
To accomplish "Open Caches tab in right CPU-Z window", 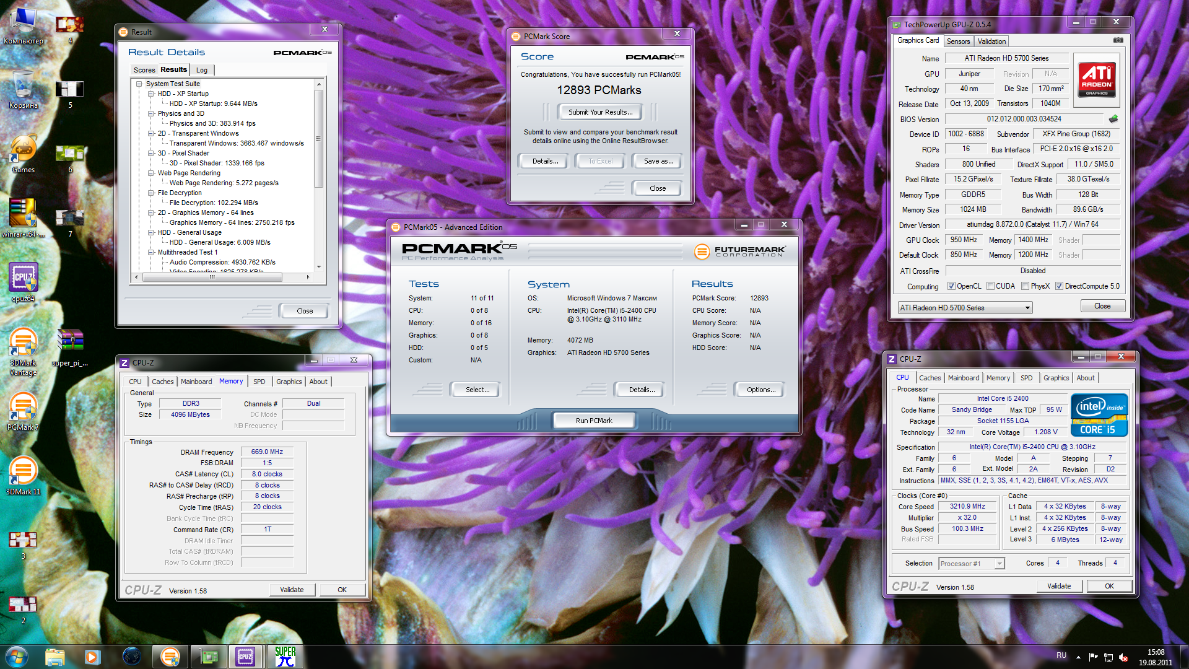I will coord(930,378).
